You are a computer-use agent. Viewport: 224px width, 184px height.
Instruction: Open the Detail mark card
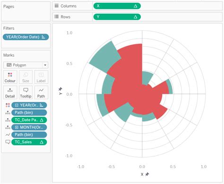(x=10, y=92)
